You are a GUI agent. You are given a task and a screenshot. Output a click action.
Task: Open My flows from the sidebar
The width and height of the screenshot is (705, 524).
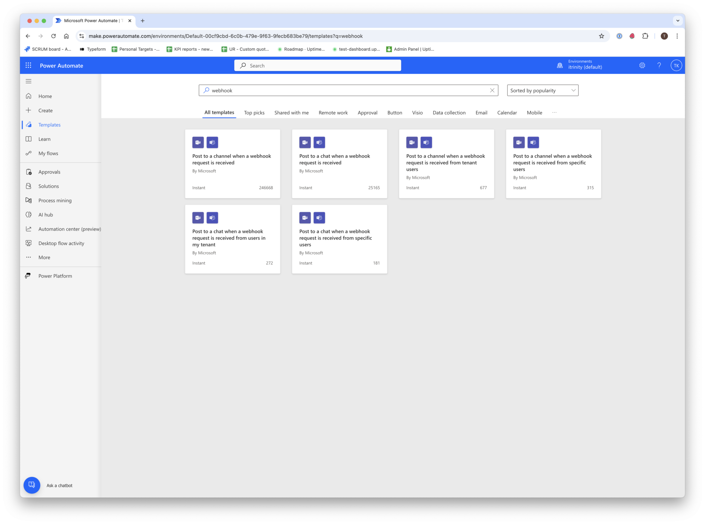point(48,153)
